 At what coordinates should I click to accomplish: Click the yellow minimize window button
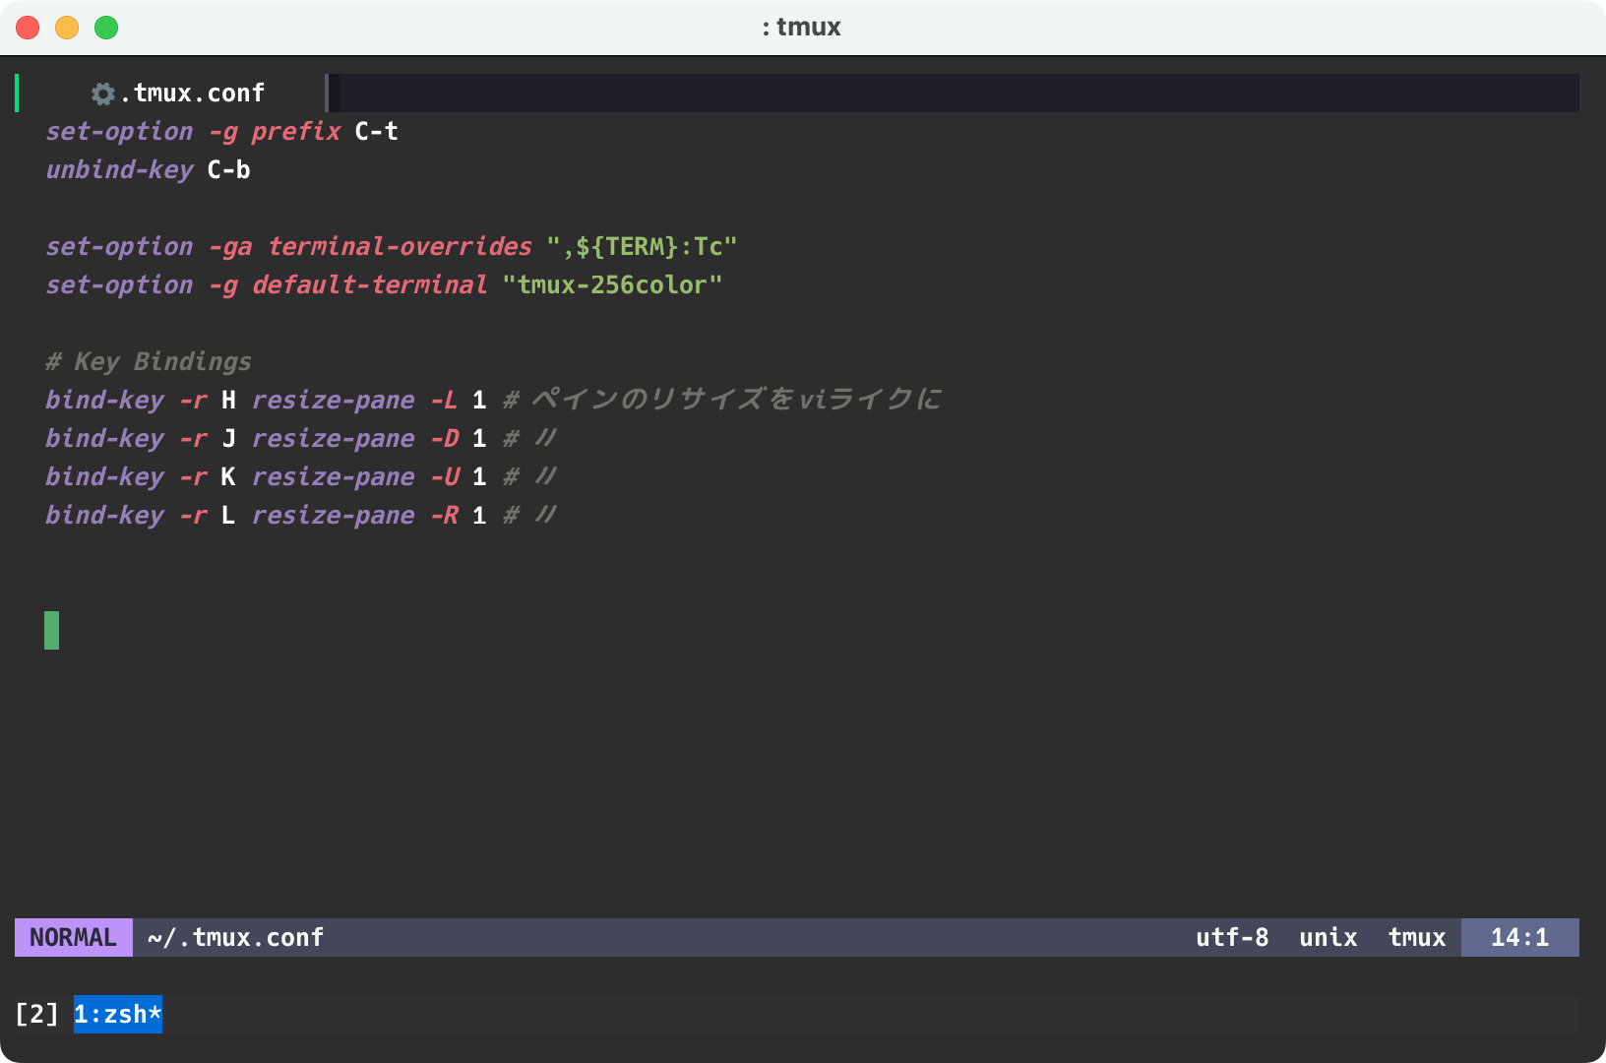67,28
